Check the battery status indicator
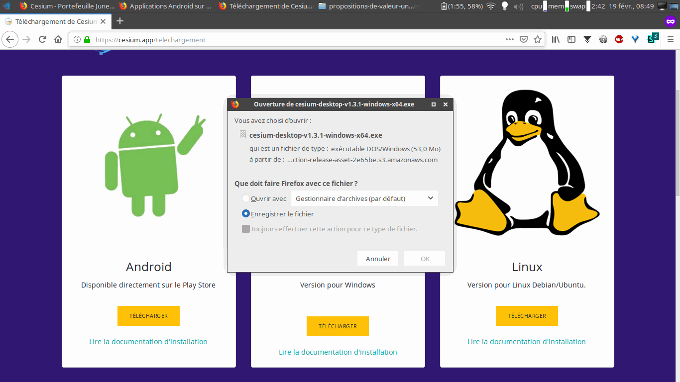This screenshot has height=382, width=680. pyautogui.click(x=462, y=6)
